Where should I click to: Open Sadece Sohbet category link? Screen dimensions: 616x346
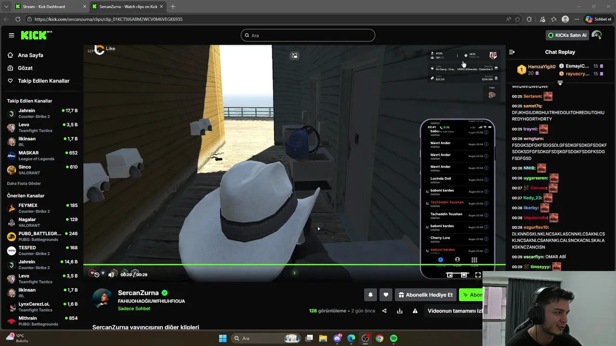coord(134,309)
